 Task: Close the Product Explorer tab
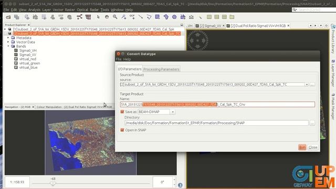(29, 25)
